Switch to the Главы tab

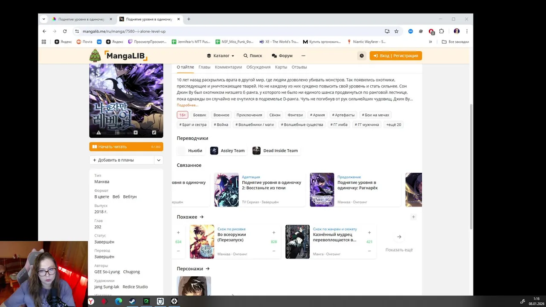pos(204,67)
